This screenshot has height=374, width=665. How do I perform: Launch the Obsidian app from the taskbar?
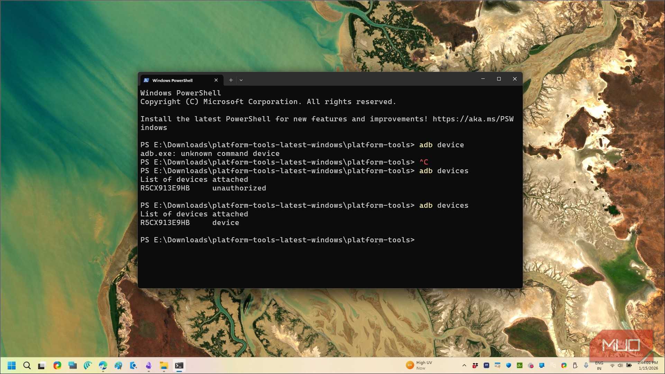point(148,365)
